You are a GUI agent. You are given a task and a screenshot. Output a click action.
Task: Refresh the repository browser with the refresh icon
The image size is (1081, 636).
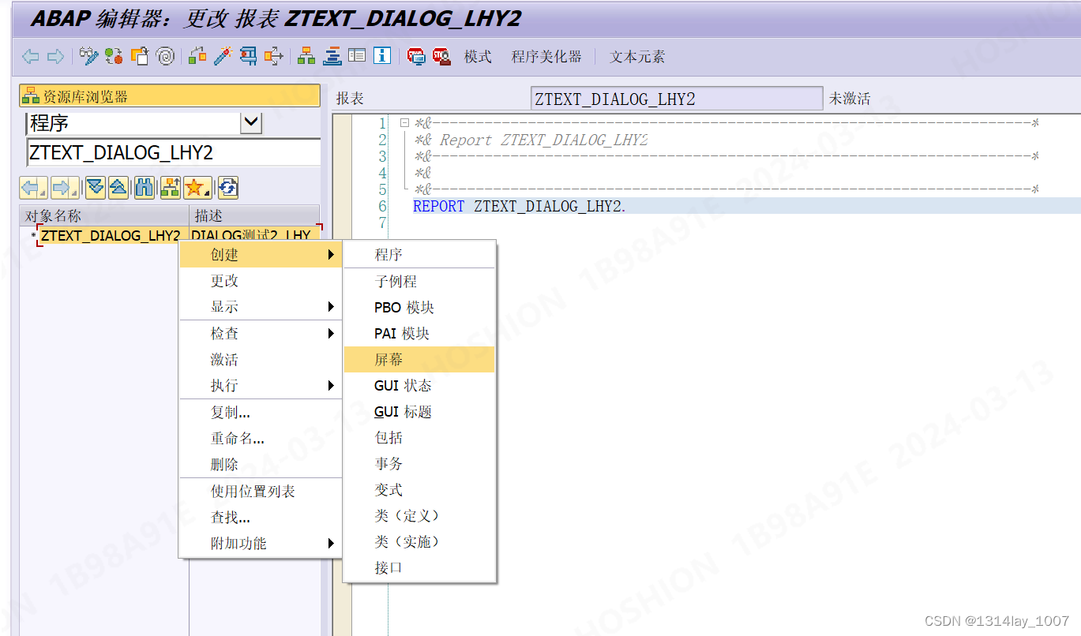[x=227, y=187]
